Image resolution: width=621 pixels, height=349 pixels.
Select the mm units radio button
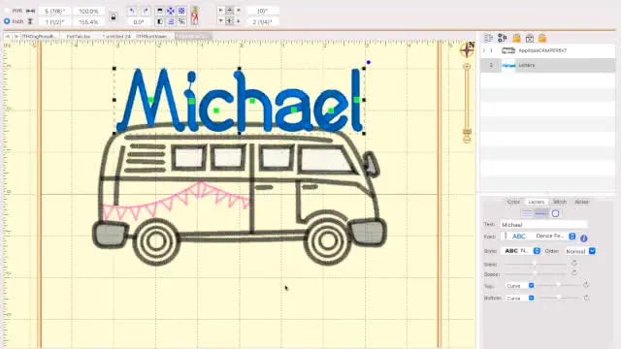coord(7,11)
